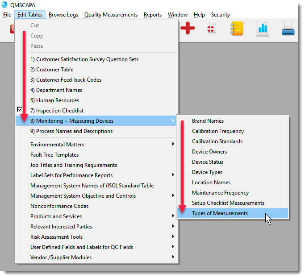Open Nonconformance Codes table
This screenshot has width=305, height=278.
[x=59, y=206]
